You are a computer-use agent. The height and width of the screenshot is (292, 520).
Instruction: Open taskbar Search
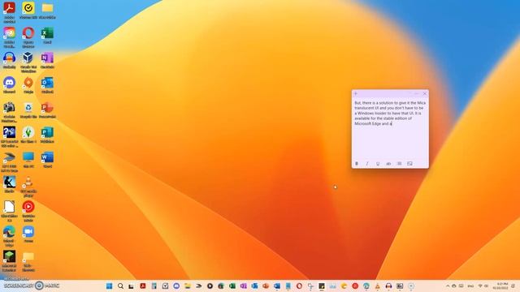[x=120, y=286]
